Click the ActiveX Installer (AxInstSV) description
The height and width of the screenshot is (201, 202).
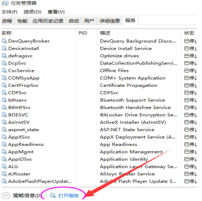(133, 122)
